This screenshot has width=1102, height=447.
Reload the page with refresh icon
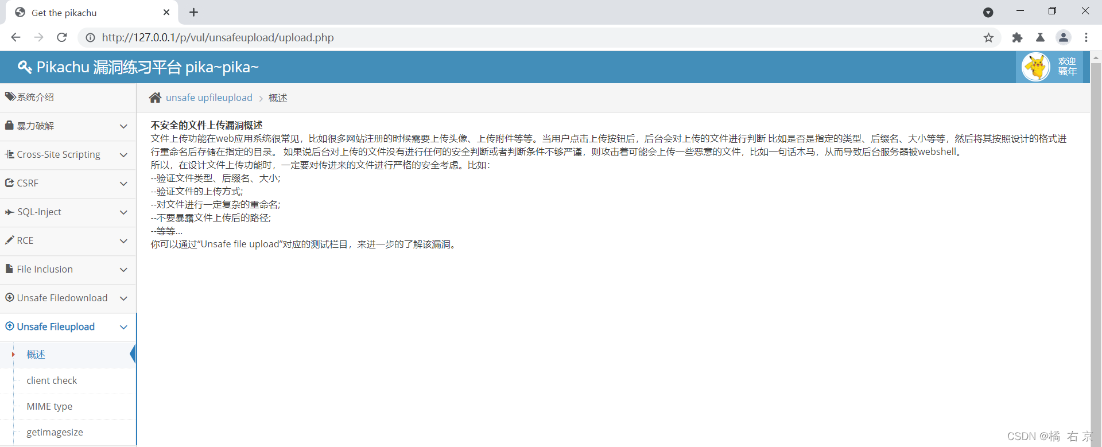tap(62, 37)
